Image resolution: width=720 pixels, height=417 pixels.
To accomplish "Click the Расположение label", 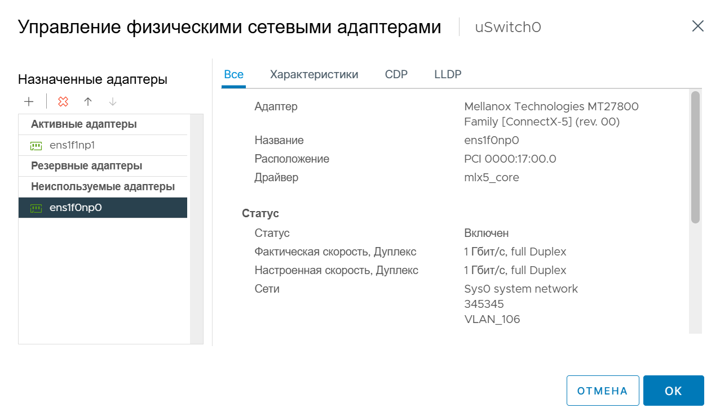I will (292, 159).
